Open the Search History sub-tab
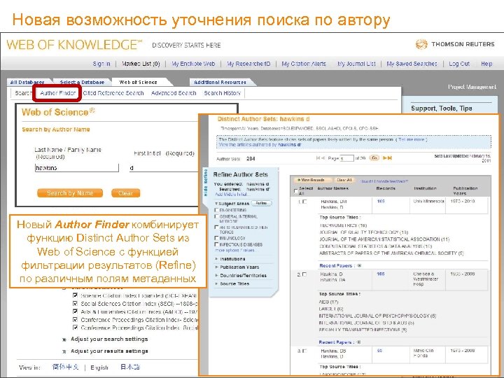Screen dimensions: 504x378 point(222,93)
